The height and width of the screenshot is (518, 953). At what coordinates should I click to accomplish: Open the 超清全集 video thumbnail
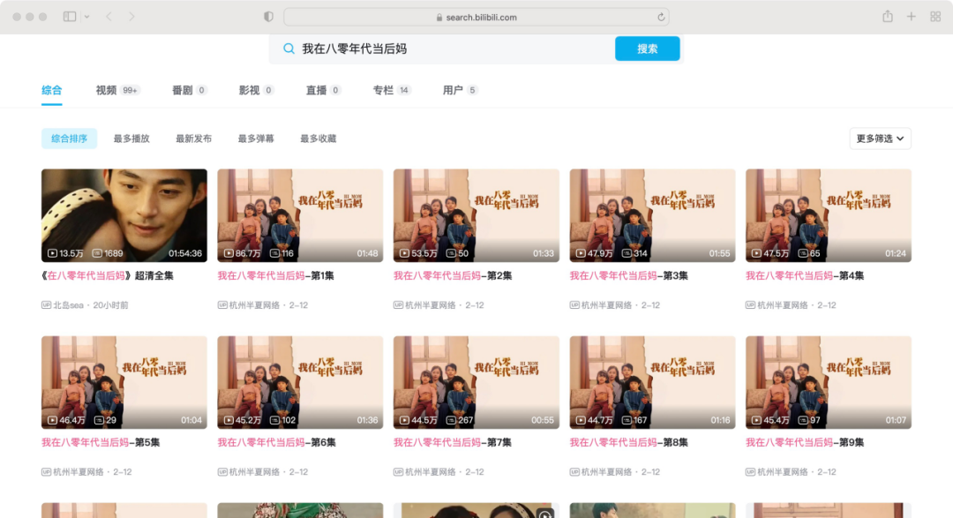[x=124, y=216]
